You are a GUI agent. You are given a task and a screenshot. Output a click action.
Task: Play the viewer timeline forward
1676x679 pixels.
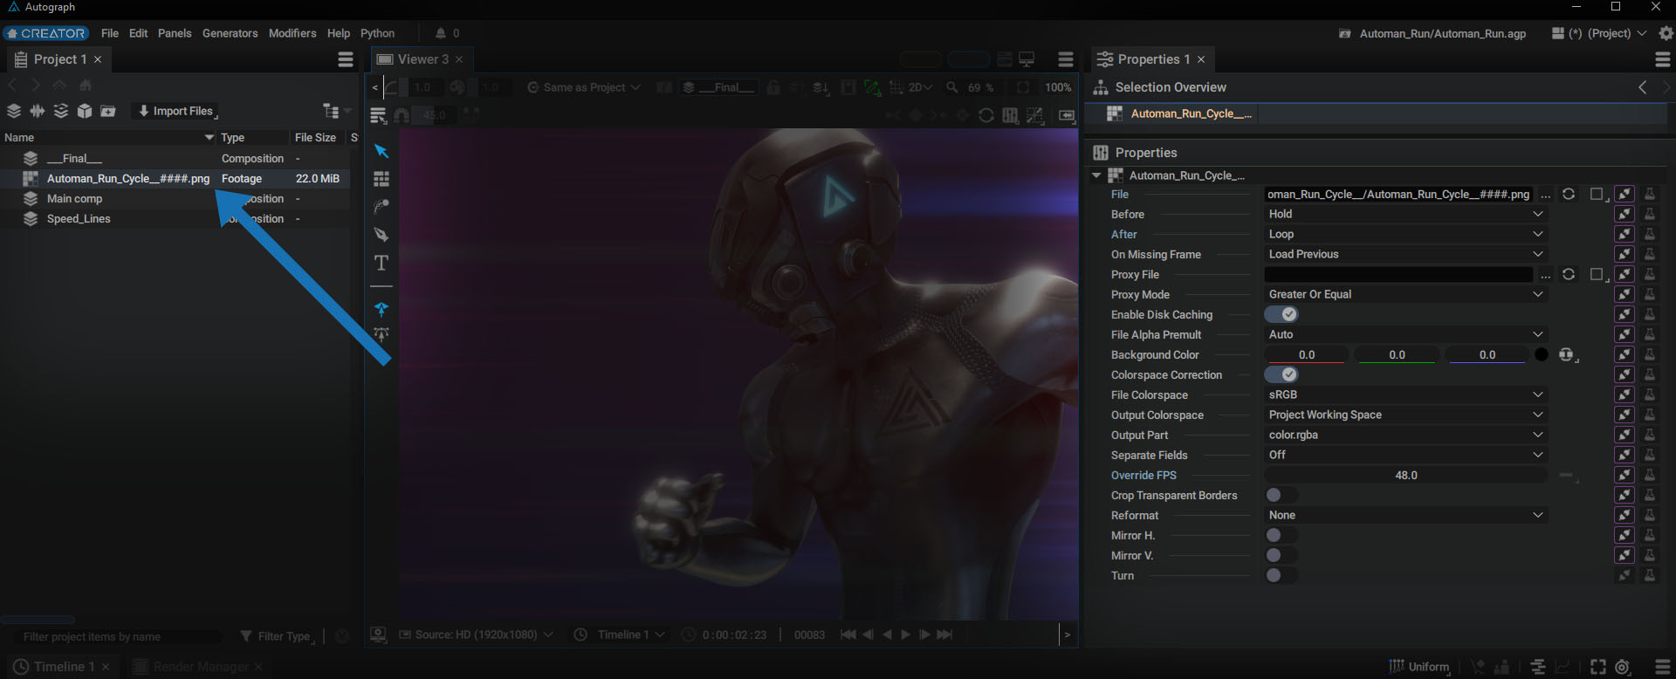[906, 634]
